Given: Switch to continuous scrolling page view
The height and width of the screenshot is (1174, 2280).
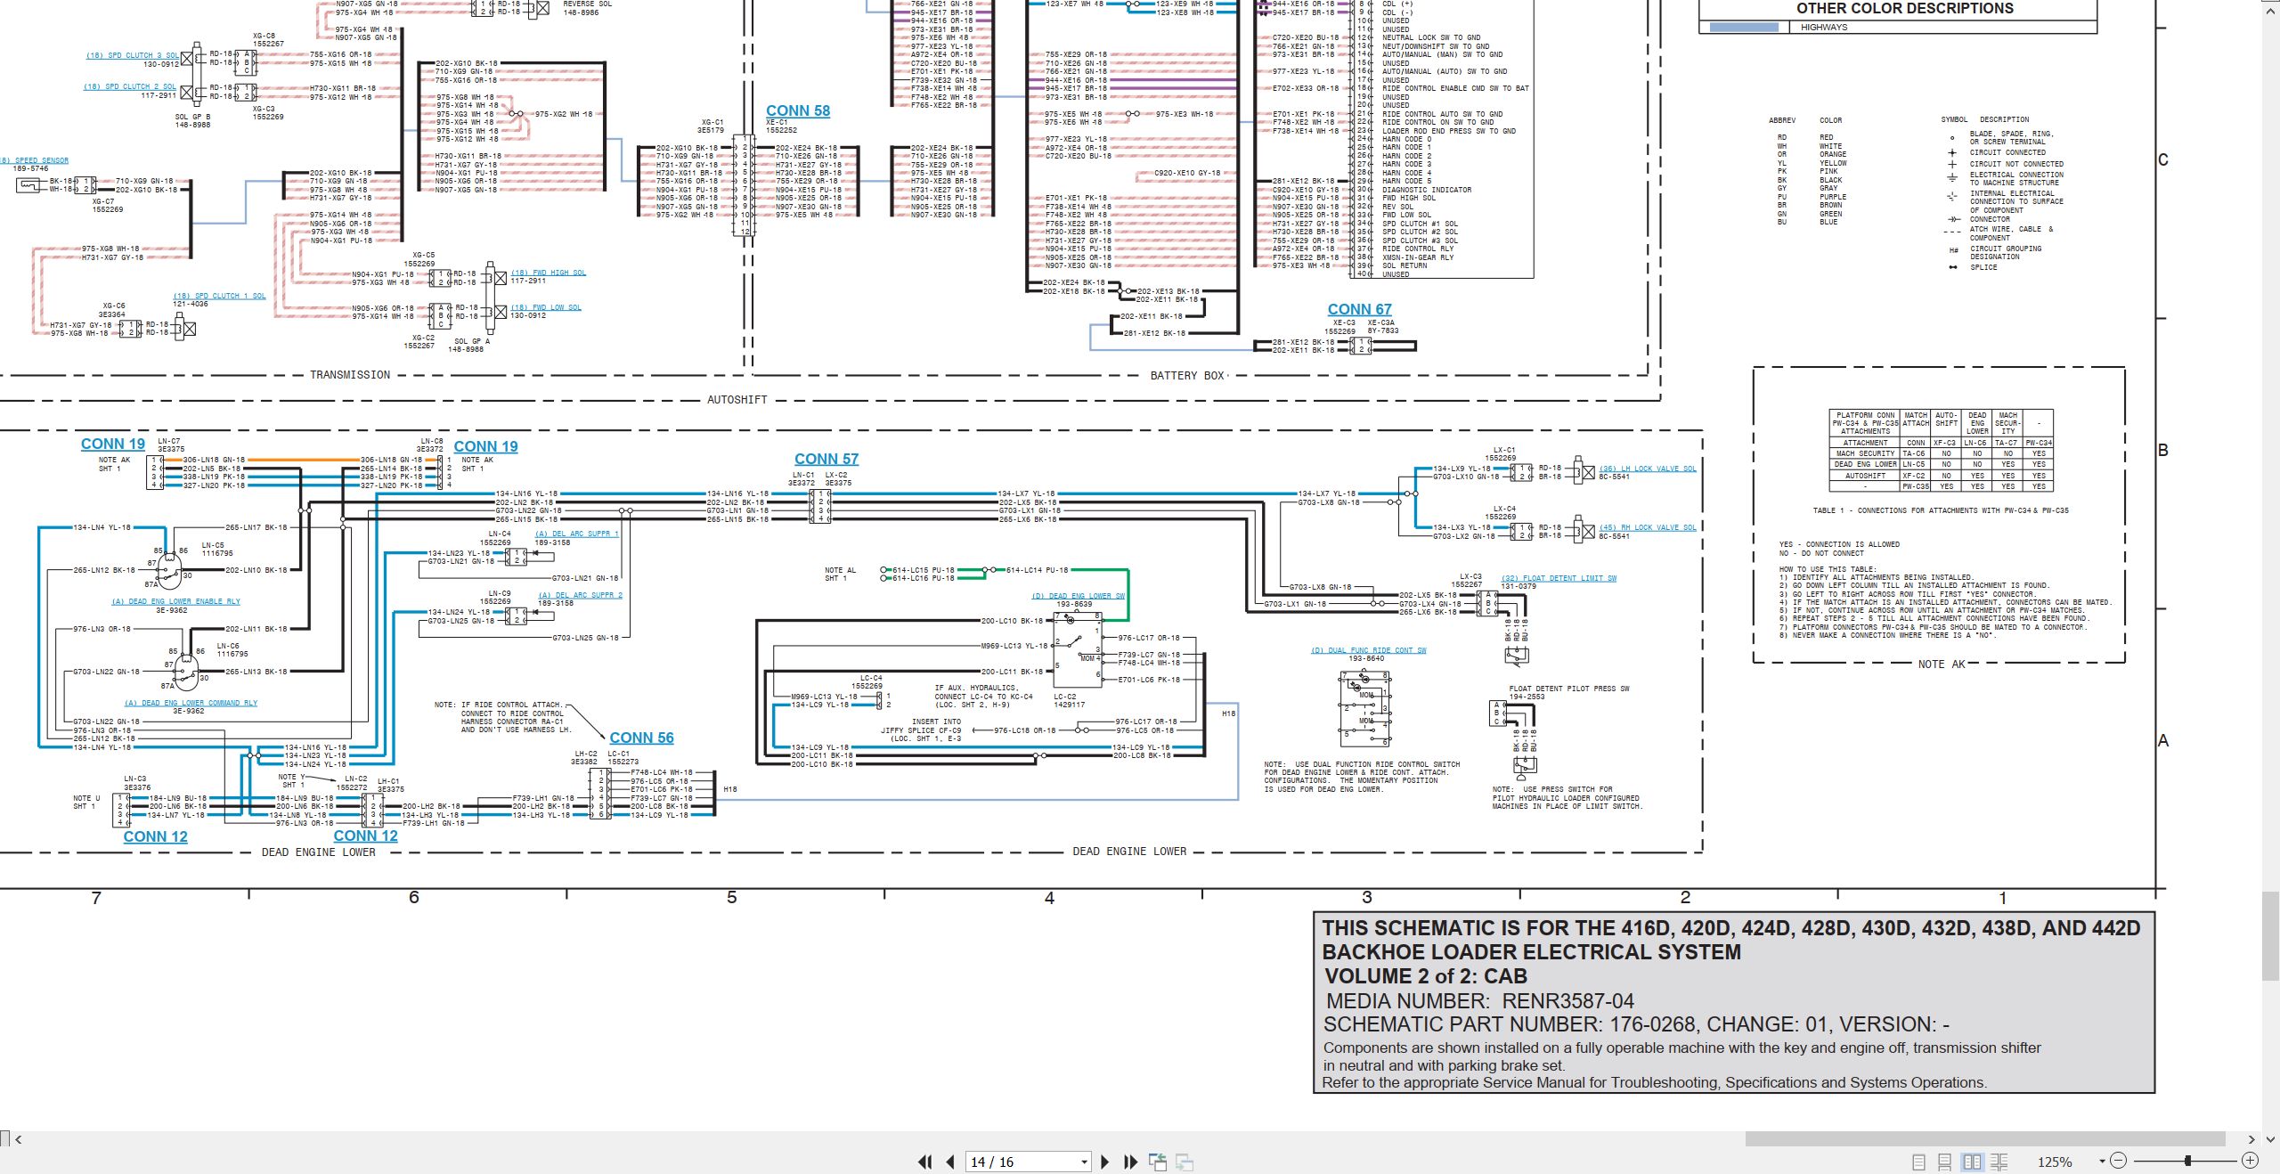Looking at the screenshot, I should [x=1945, y=1162].
